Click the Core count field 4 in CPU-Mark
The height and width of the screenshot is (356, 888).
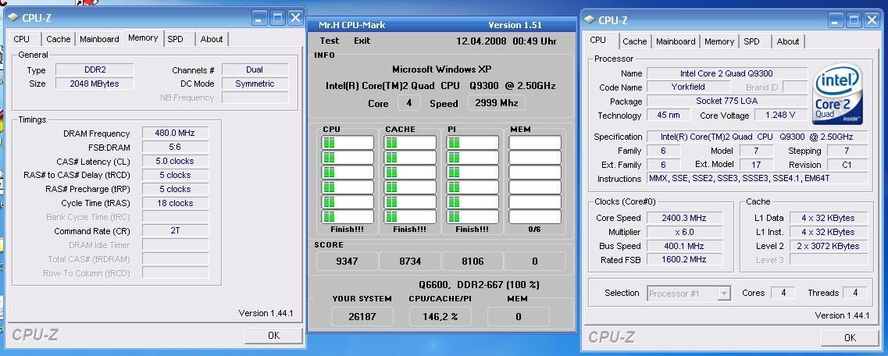tap(409, 103)
